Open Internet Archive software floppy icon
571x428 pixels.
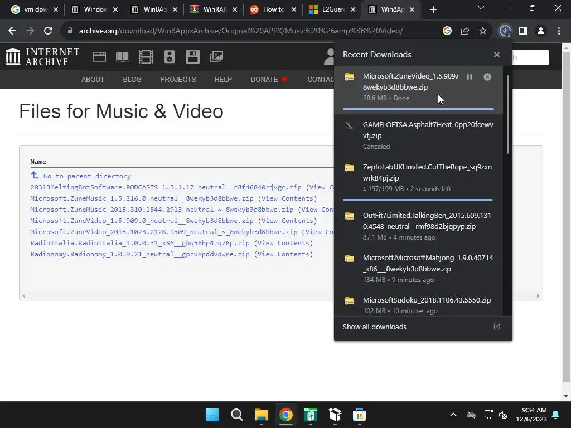(x=192, y=57)
